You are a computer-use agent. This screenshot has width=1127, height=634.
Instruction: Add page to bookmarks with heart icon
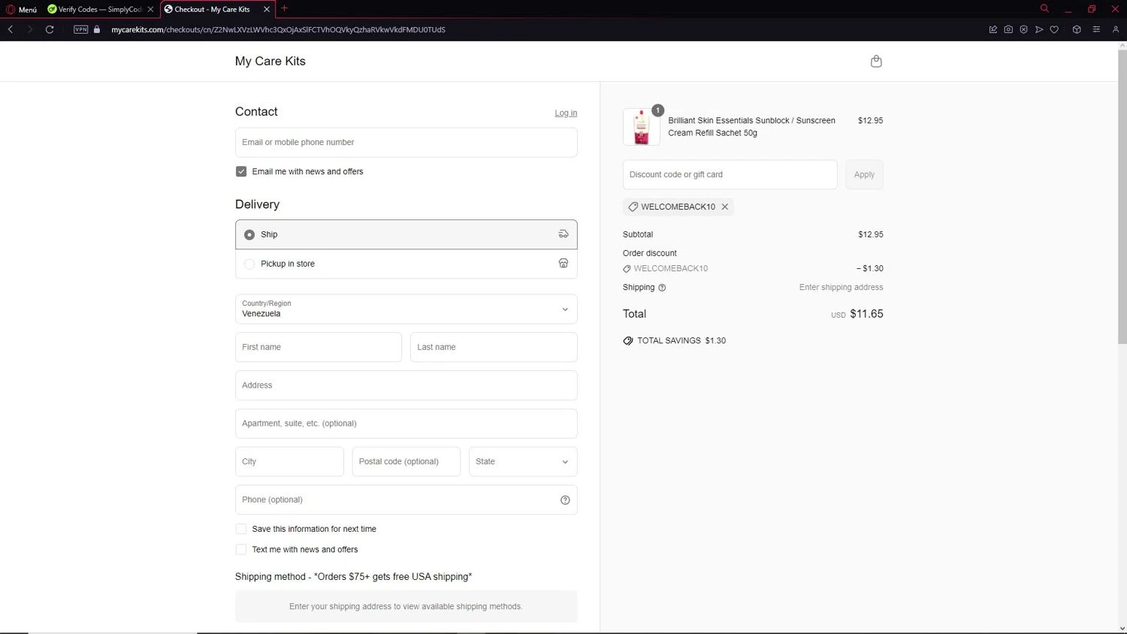[1054, 29]
